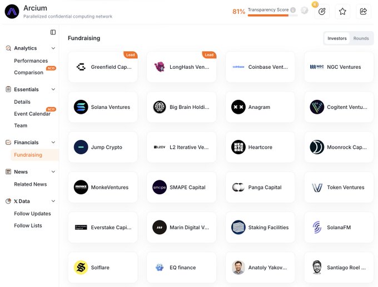Click Anatoly Yakovenko's avatar photo
Image resolution: width=378 pixels, height=287 pixels.
pyautogui.click(x=238, y=268)
